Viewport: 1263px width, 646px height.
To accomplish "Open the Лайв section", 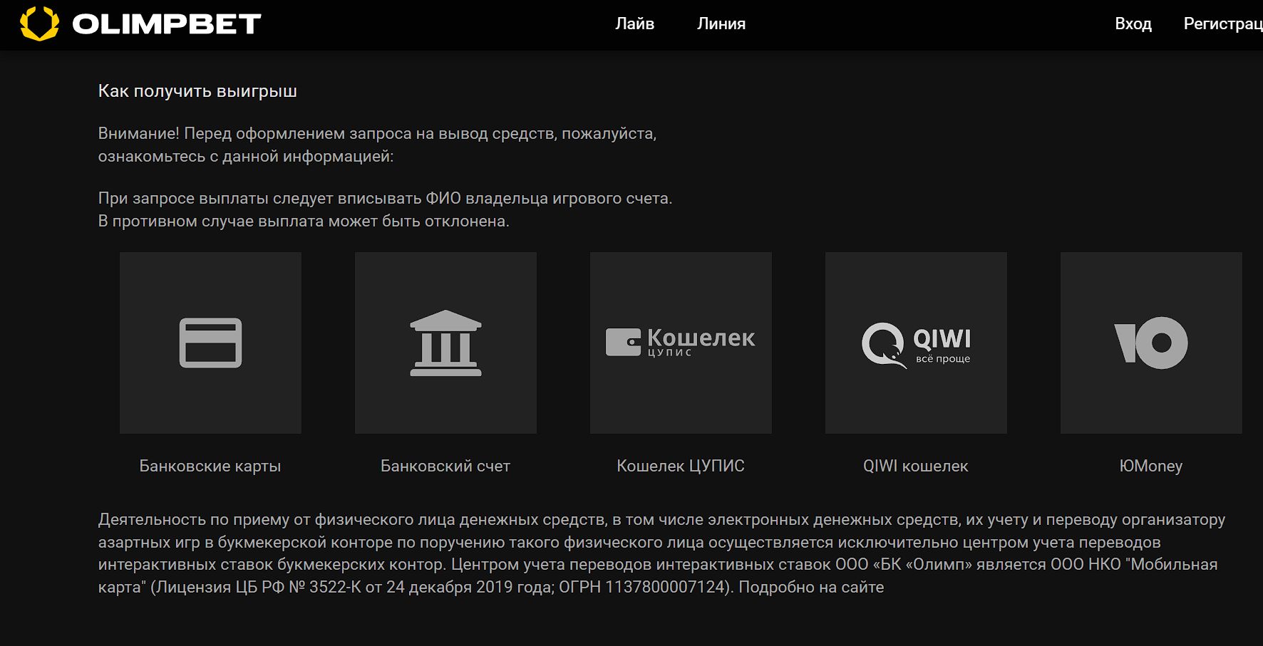I will [634, 24].
